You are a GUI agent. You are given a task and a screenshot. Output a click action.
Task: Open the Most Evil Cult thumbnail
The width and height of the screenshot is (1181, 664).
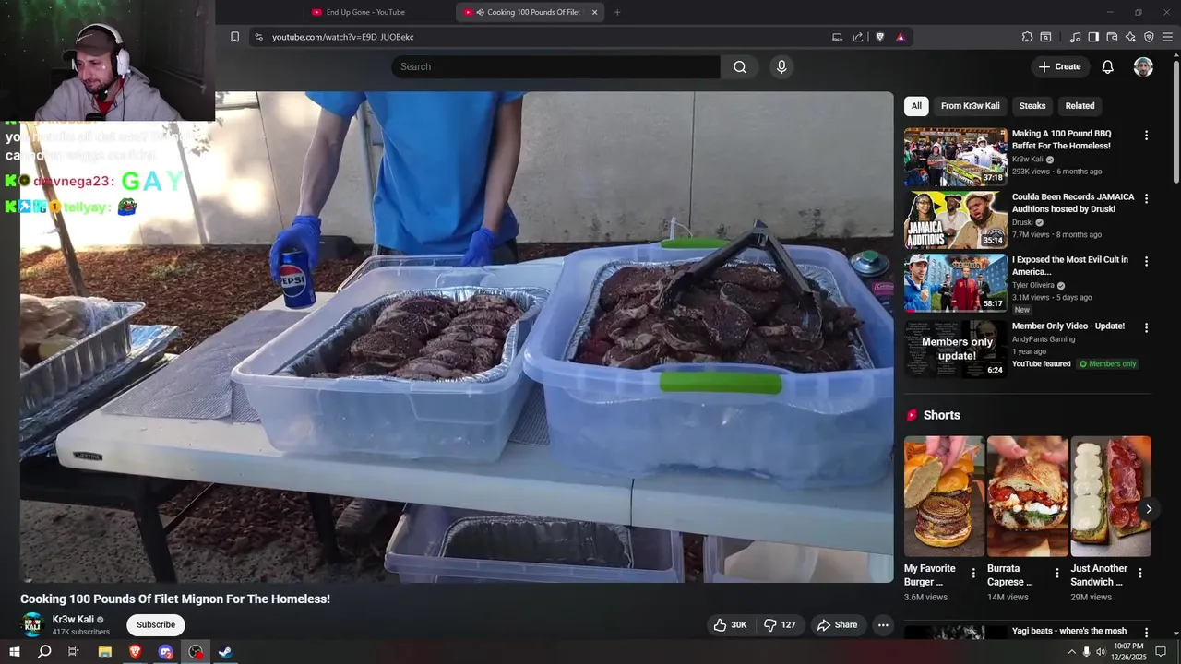pyautogui.click(x=955, y=283)
